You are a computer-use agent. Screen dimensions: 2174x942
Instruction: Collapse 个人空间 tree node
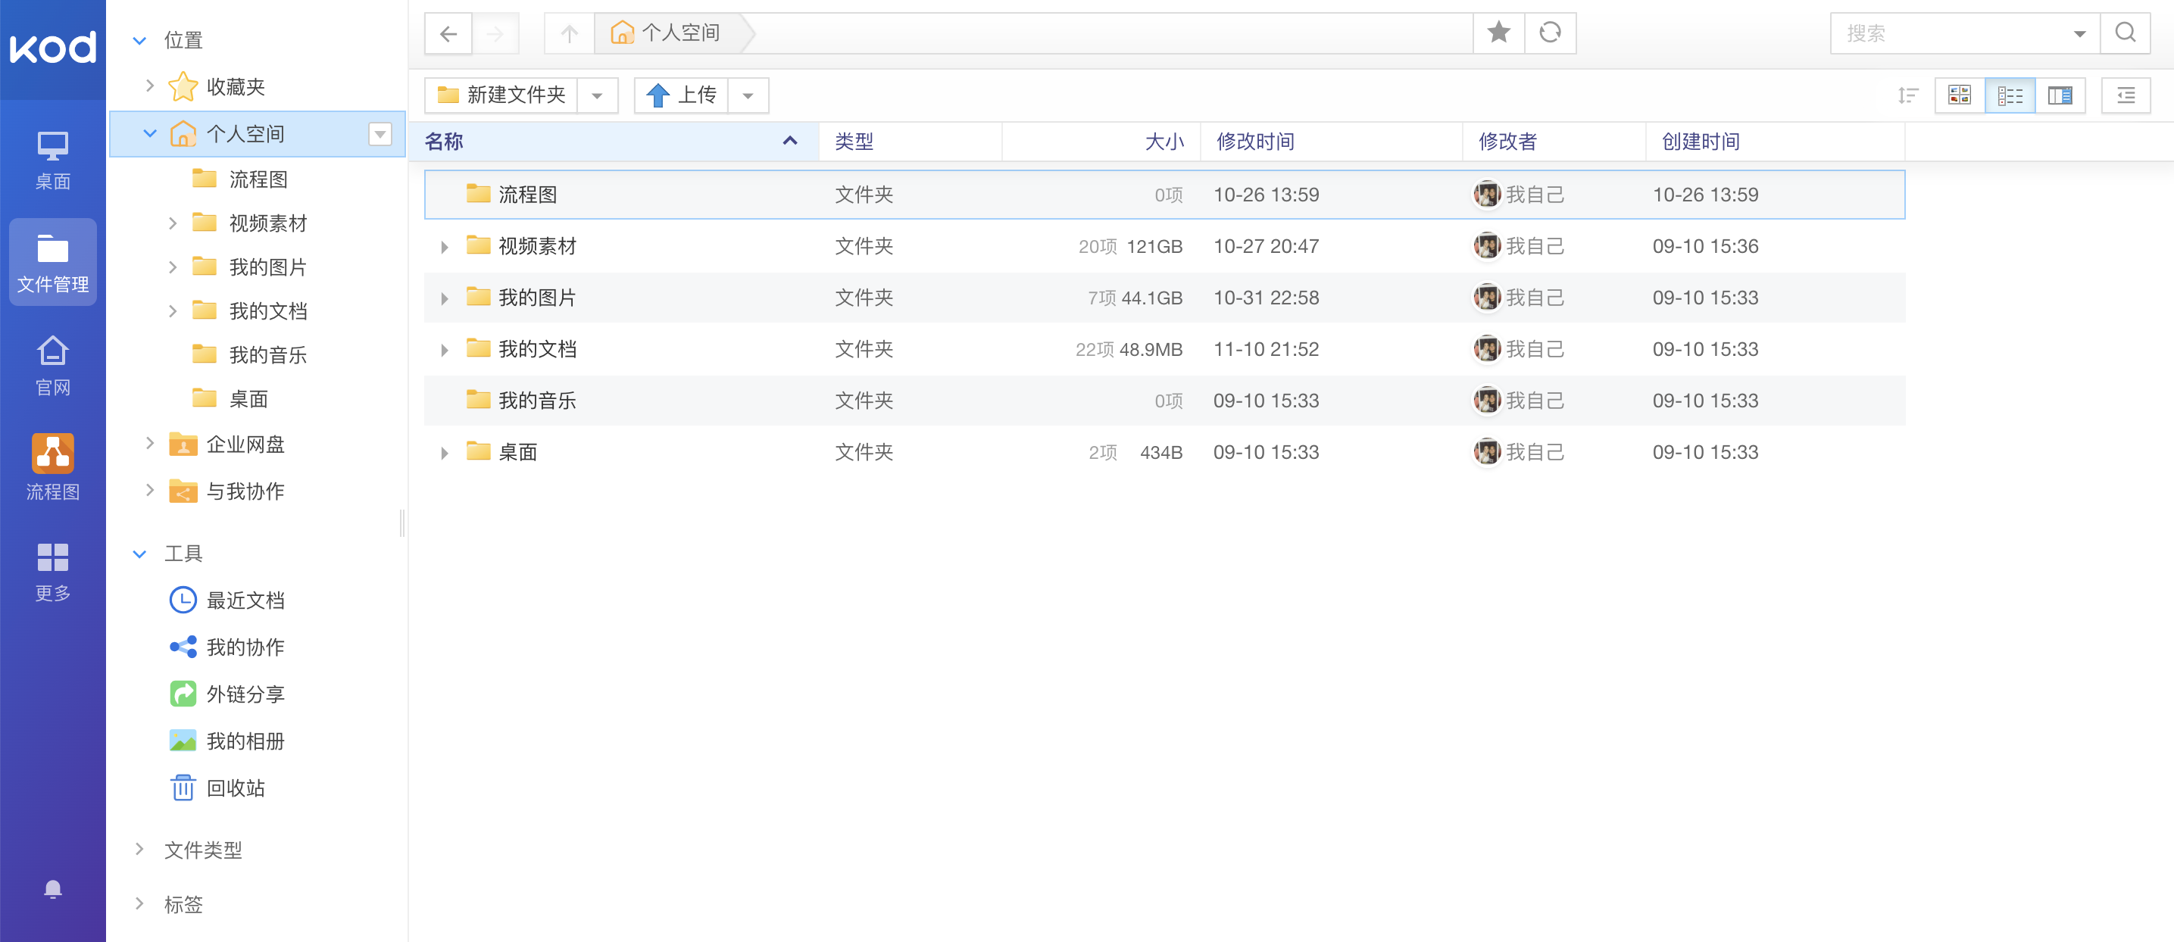(149, 133)
